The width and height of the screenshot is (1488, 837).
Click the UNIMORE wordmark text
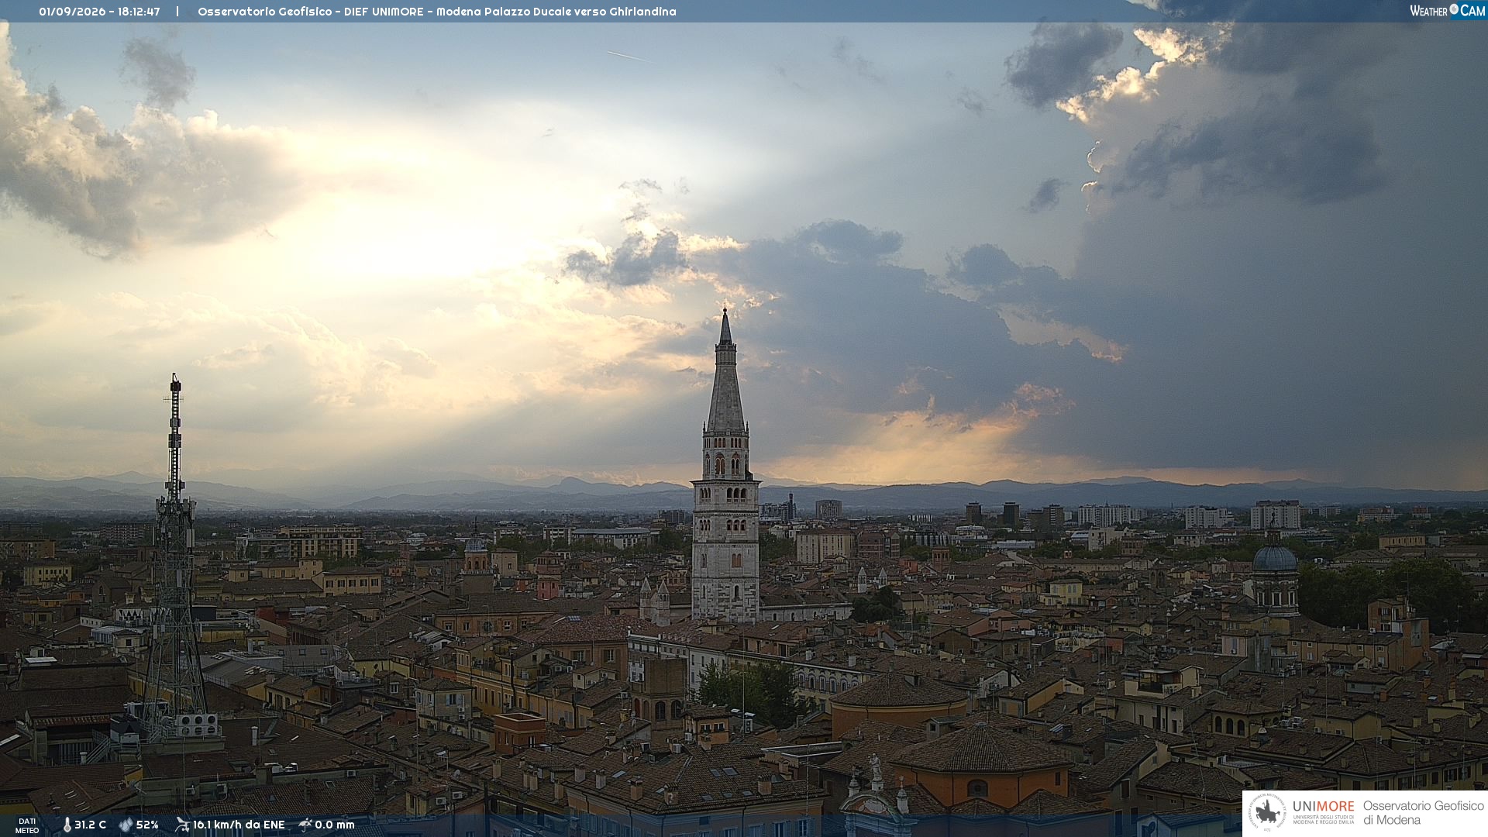click(x=1323, y=806)
